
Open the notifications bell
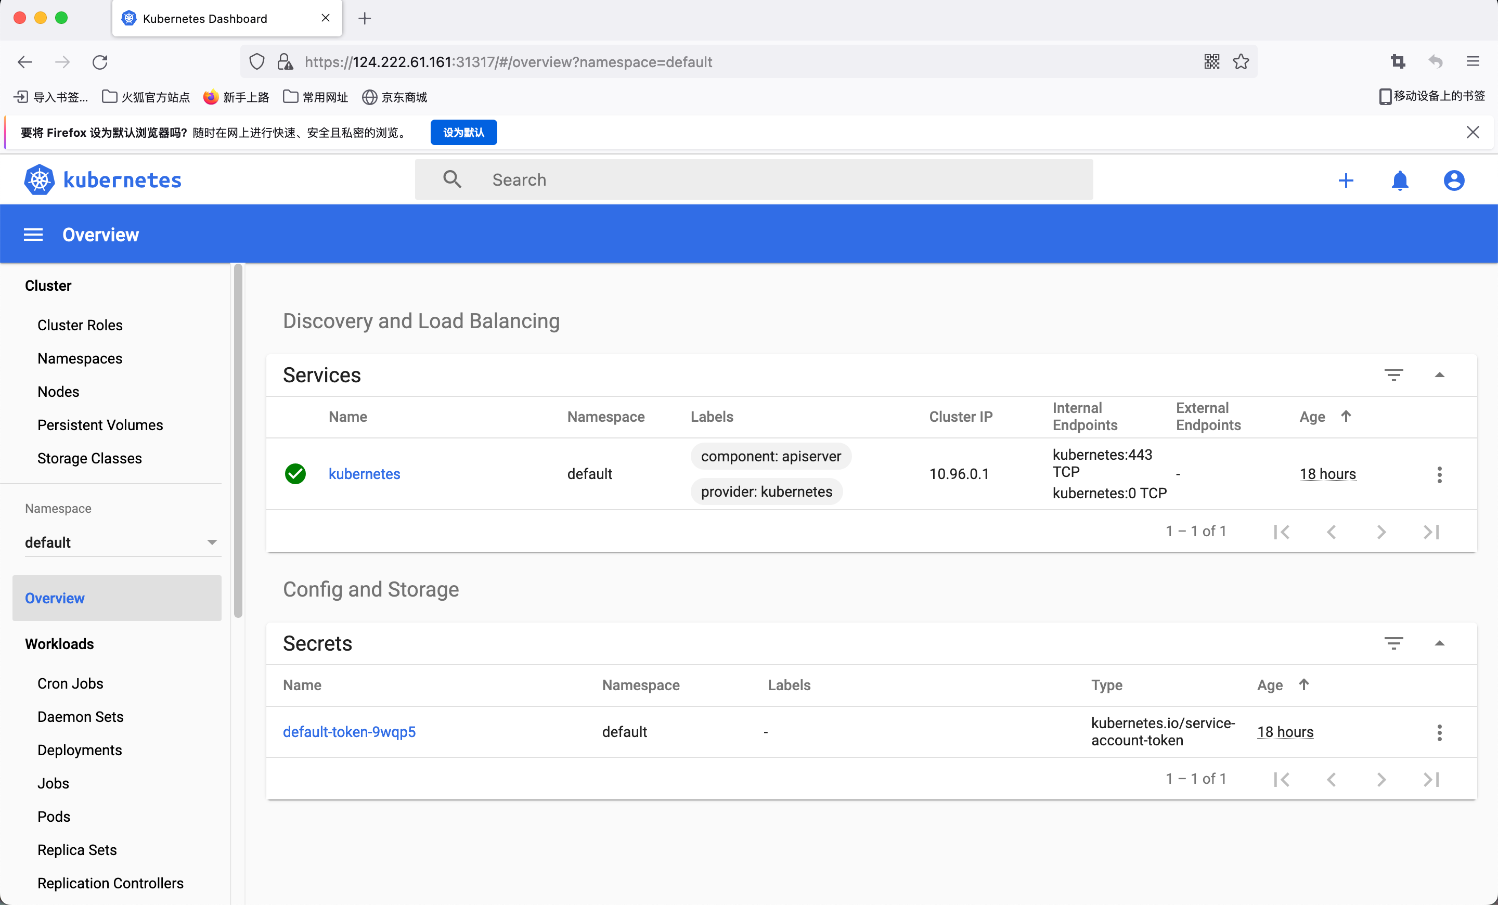(1400, 180)
